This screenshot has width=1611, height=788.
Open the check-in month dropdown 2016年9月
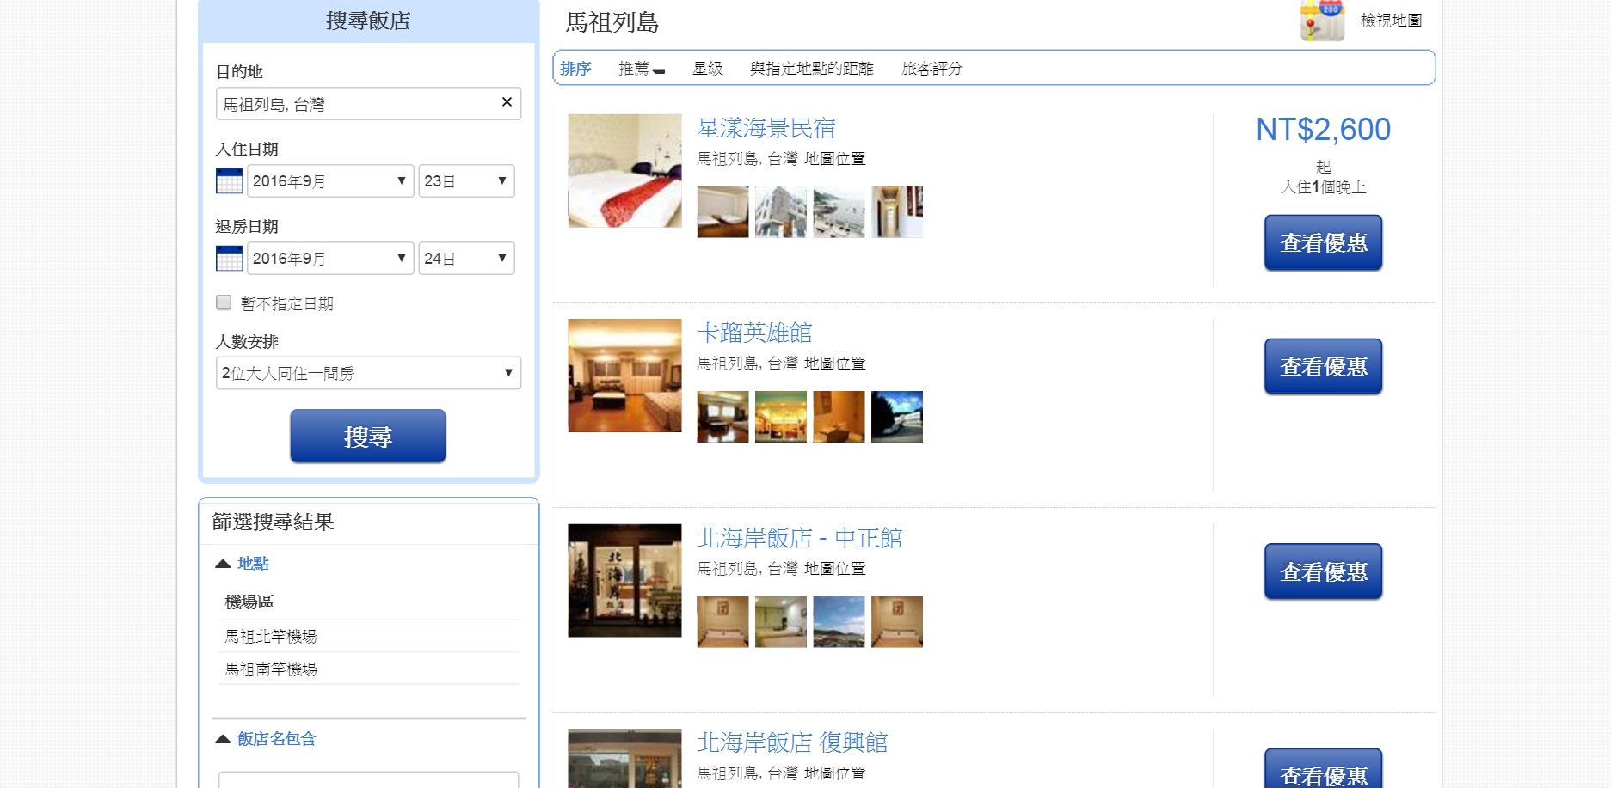coord(330,181)
